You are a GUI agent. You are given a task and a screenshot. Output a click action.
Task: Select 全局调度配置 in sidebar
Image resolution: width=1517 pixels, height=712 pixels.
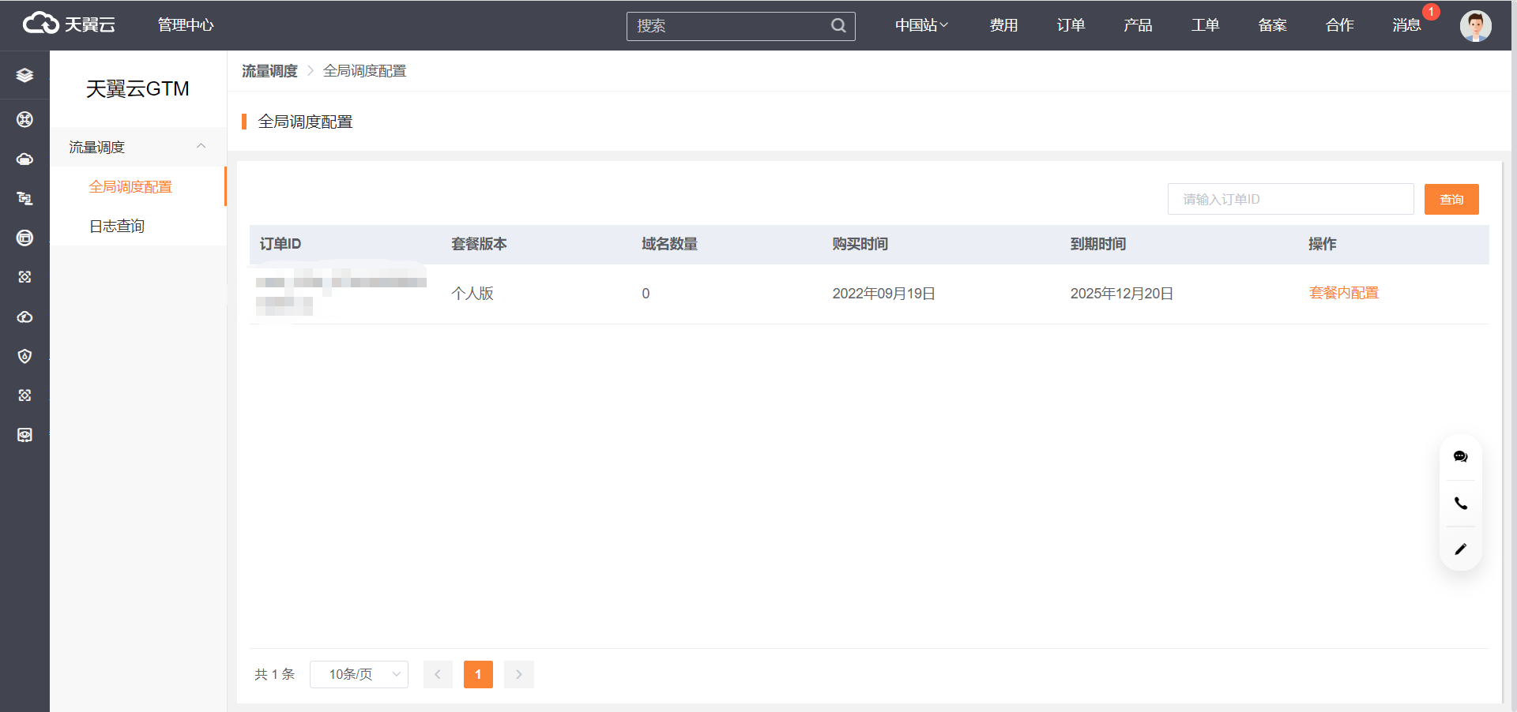[130, 186]
